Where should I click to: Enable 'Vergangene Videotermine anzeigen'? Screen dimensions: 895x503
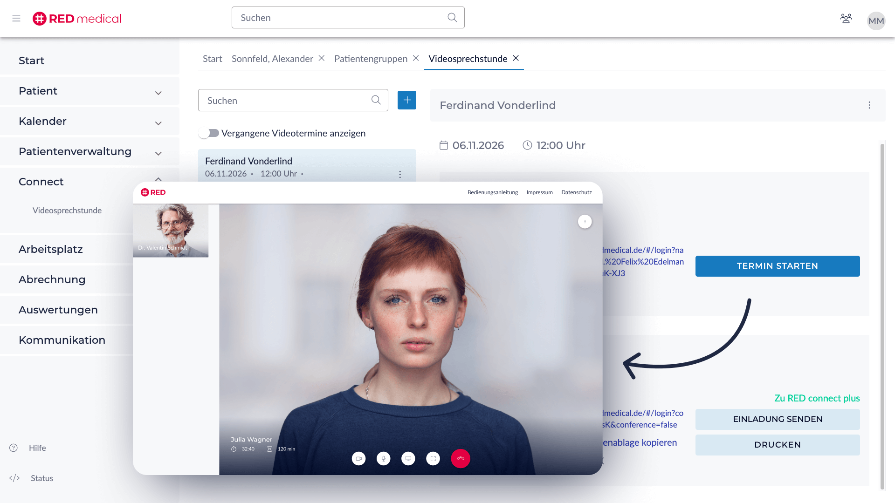[208, 133]
